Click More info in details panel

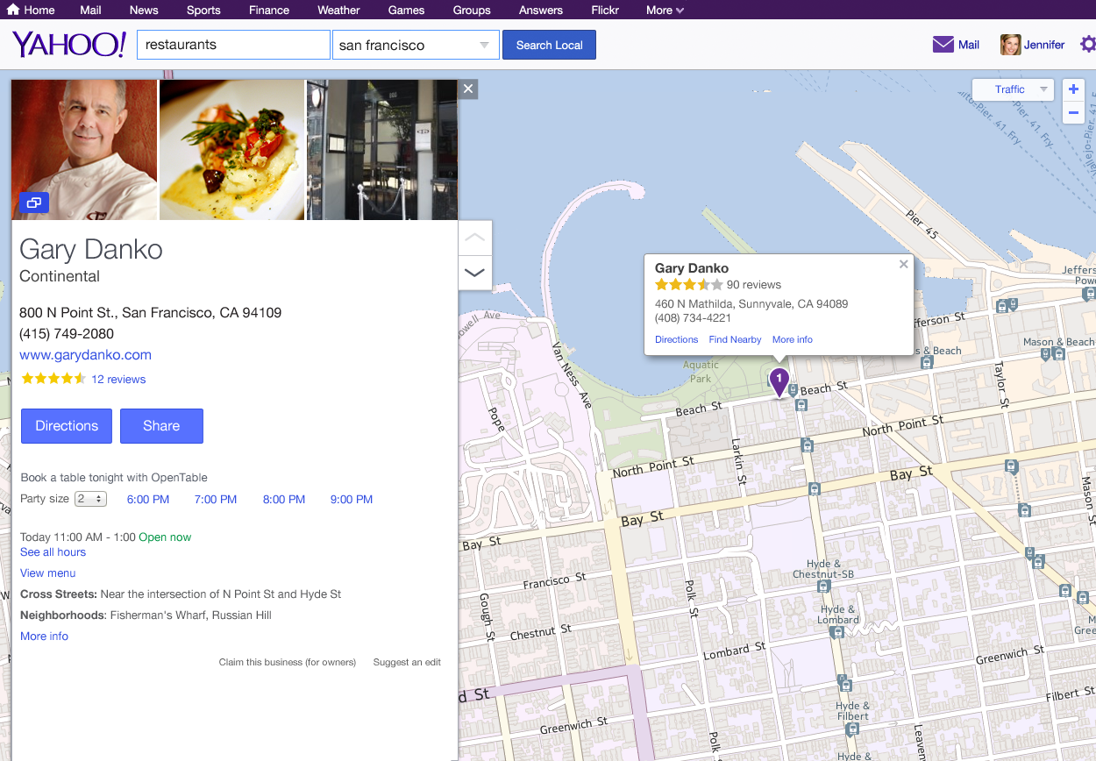click(44, 637)
